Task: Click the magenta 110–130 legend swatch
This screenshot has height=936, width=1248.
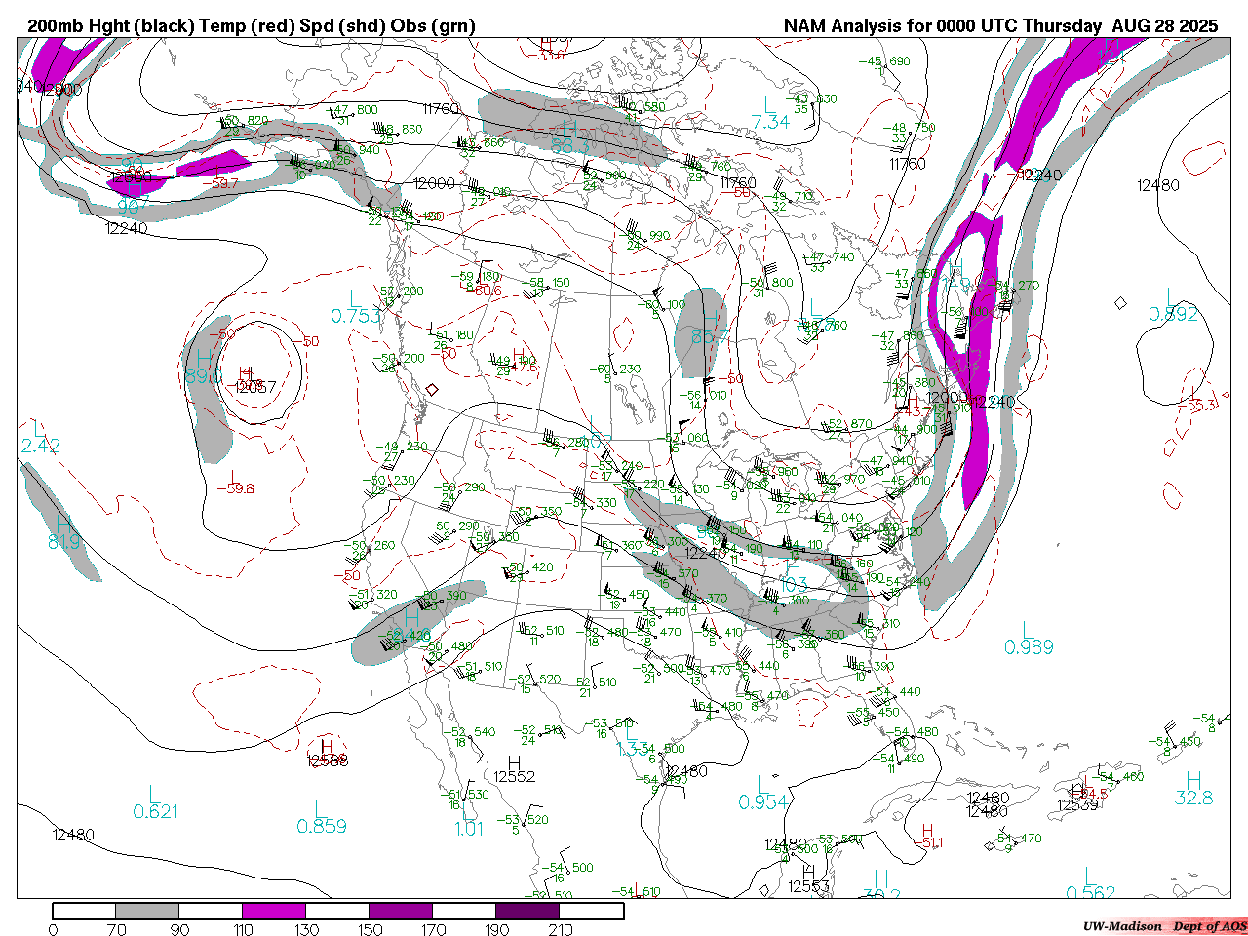Action: (274, 911)
